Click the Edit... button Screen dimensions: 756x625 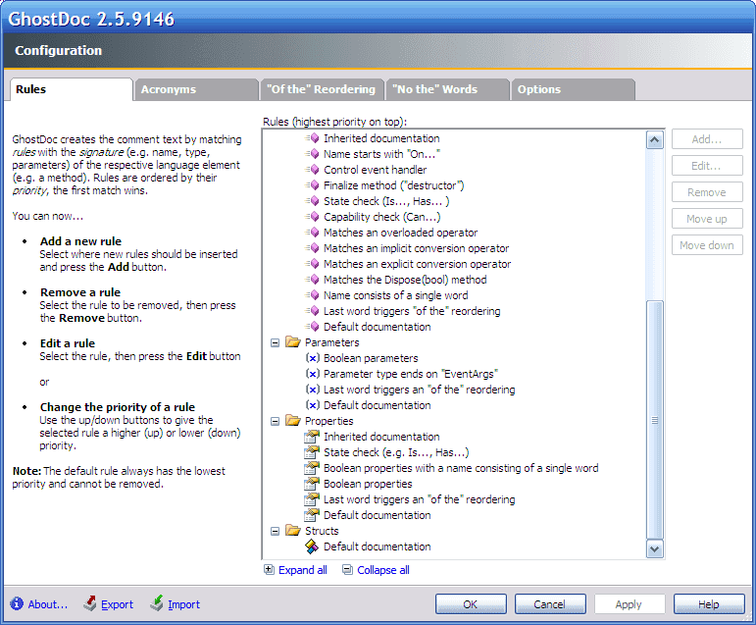click(707, 166)
